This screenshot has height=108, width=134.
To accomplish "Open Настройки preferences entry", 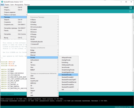I will [14, 34].
